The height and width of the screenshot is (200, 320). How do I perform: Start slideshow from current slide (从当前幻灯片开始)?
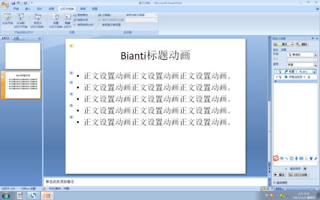(21, 21)
